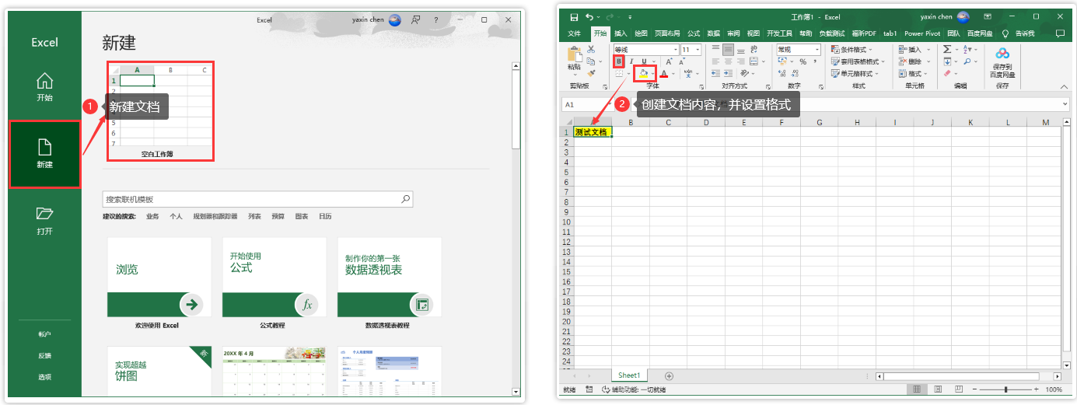Click the percent style % icon
This screenshot has width=1077, height=405.
click(803, 61)
